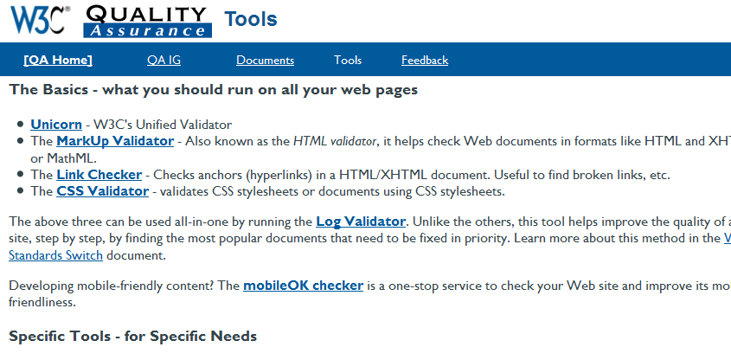Click the blue Tools page title
This screenshot has height=360, width=731.
251,19
